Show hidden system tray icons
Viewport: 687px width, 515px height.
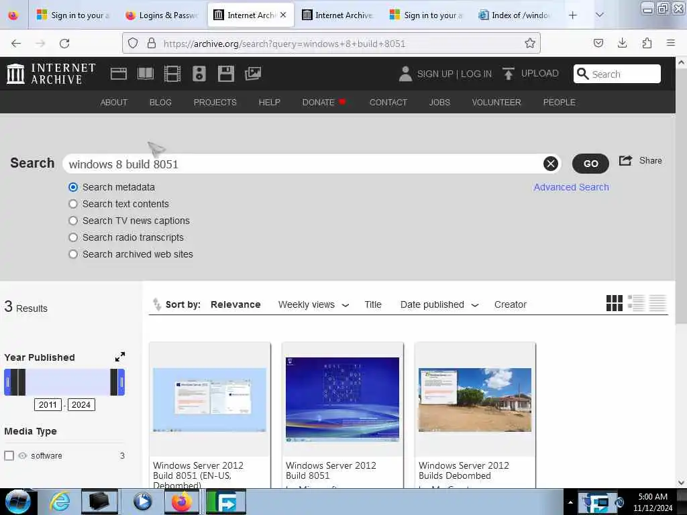[570, 502]
